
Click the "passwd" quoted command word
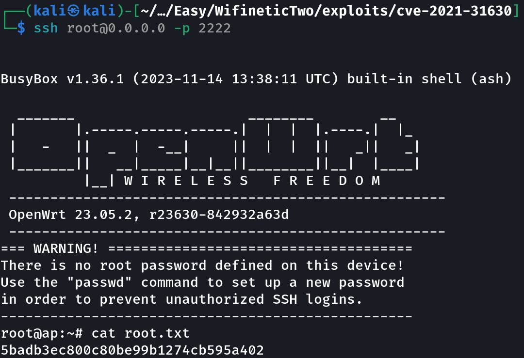coord(99,282)
